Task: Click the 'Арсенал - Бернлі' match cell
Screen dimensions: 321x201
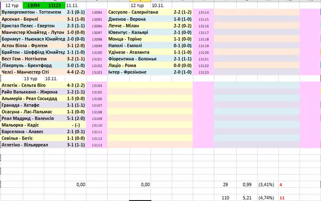Action: point(33,19)
